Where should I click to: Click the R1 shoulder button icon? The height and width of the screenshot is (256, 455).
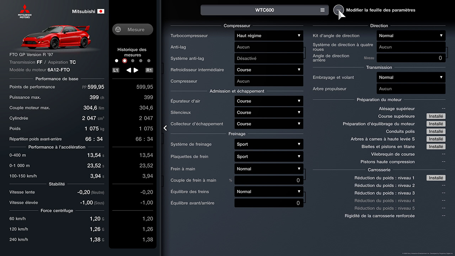point(149,70)
